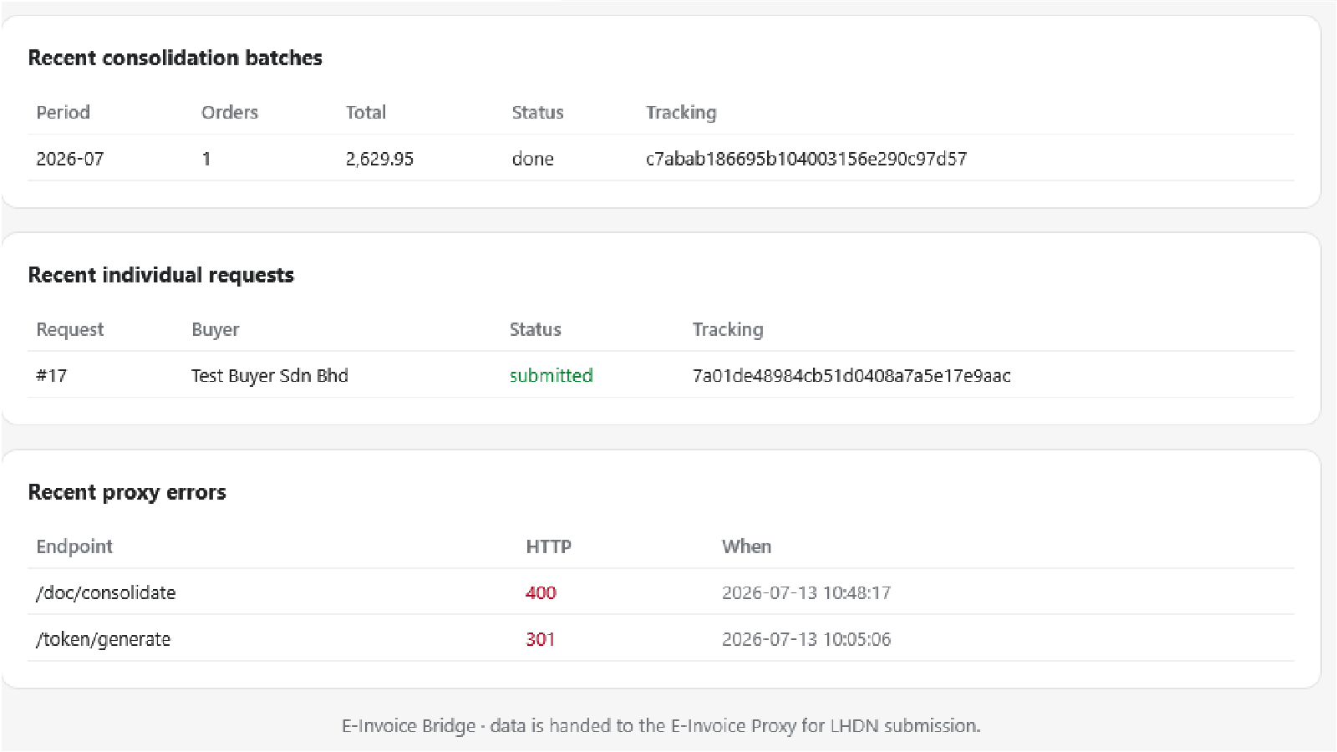
Task: Click the green submitted status
Action: click(x=552, y=375)
